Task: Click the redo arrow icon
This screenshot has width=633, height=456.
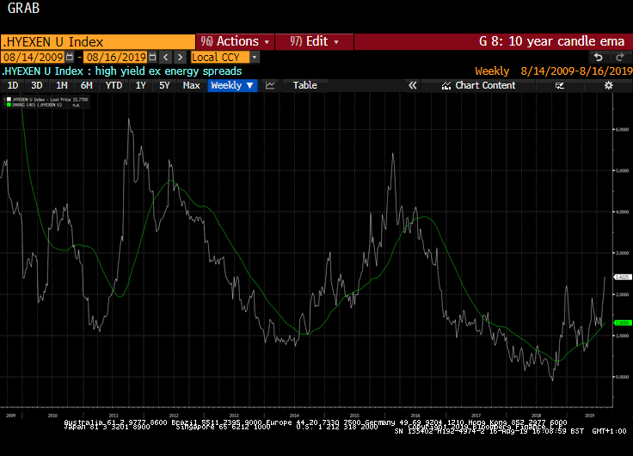Action: 619,58
